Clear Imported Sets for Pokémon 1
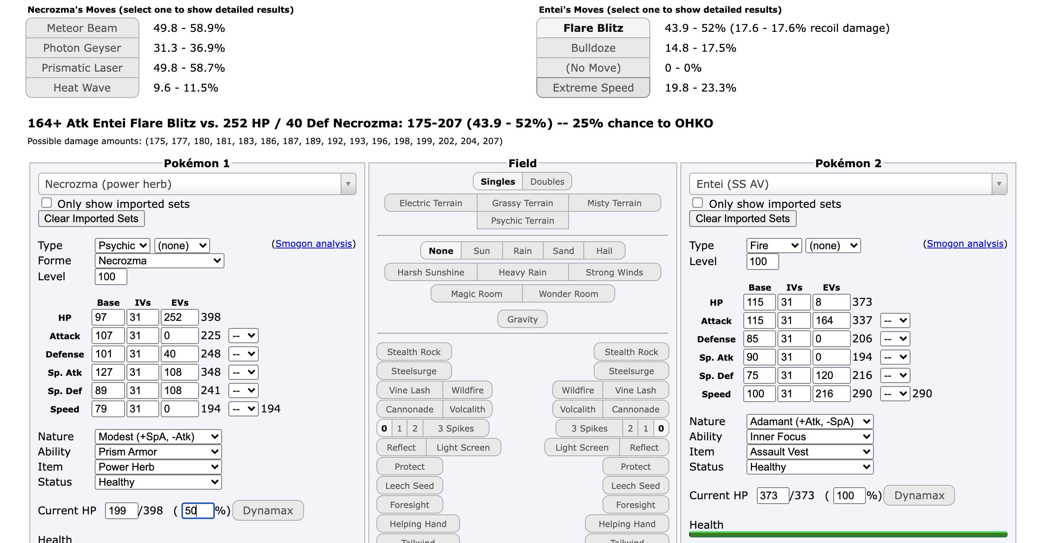This screenshot has height=543, width=1037. click(92, 219)
